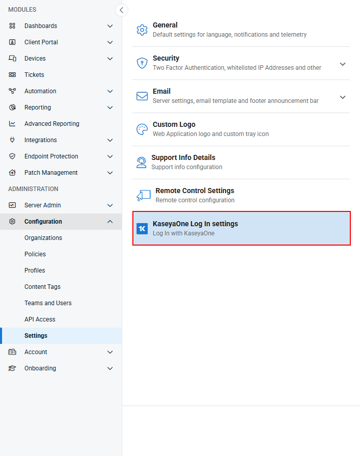Click the Remote Control Settings icon

[144, 196]
